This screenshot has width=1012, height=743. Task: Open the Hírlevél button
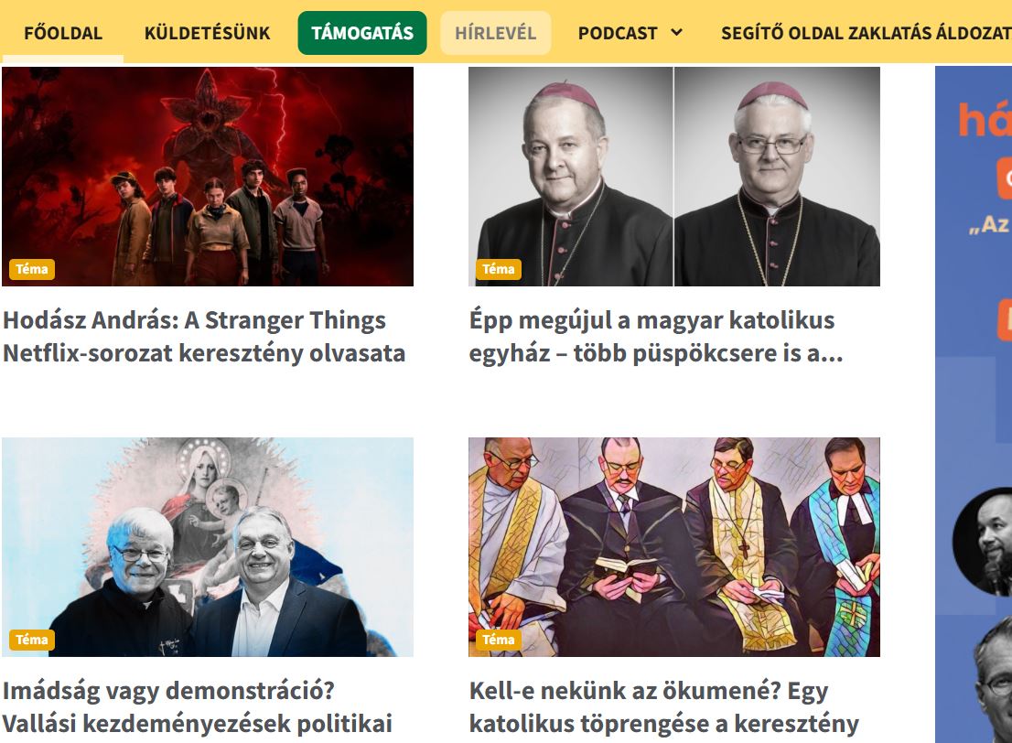[496, 33]
